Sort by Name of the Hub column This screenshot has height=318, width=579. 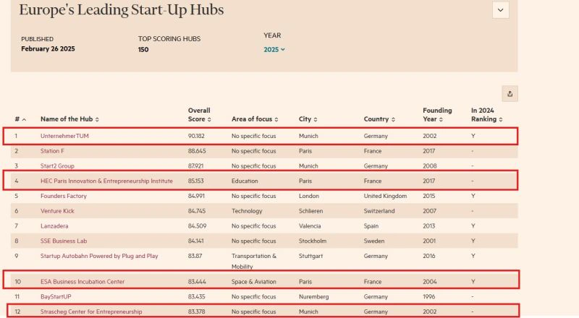[x=69, y=119]
